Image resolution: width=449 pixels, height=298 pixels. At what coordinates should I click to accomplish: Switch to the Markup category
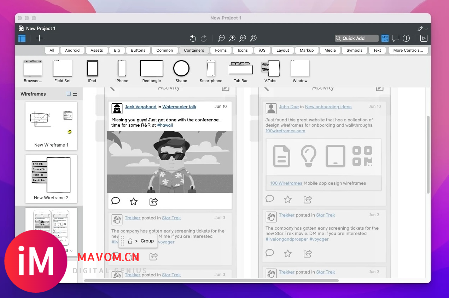307,50
